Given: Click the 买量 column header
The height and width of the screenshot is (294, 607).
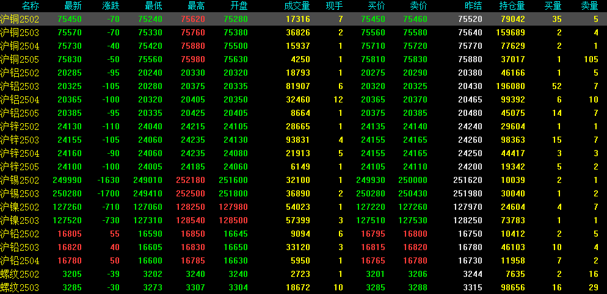Looking at the screenshot, I should tap(553, 6).
